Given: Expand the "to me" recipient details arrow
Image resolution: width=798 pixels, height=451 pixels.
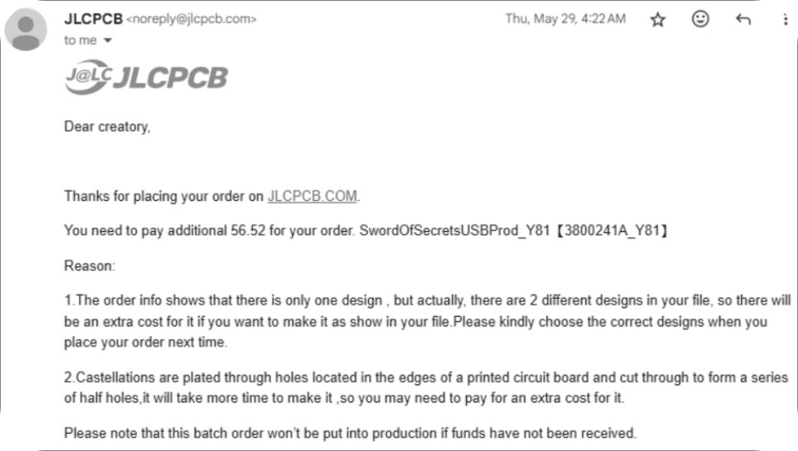Looking at the screenshot, I should pyautogui.click(x=108, y=40).
